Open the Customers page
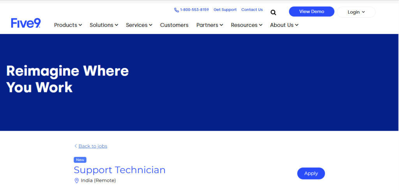399x190 pixels. pyautogui.click(x=174, y=25)
